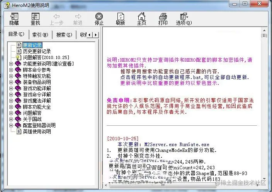Click the 上一步 (Back) arrow icon
Screen dimensions: 272x192
point(56,17)
